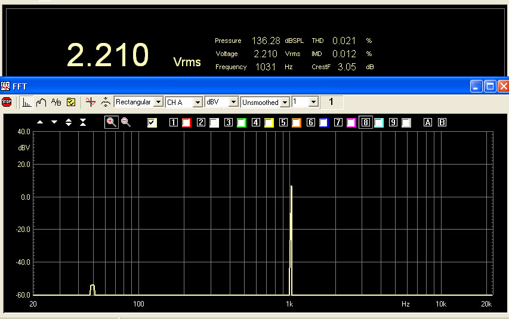Open the Unsmoothed smoothing dropdown
The height and width of the screenshot is (319, 509).
[285, 102]
